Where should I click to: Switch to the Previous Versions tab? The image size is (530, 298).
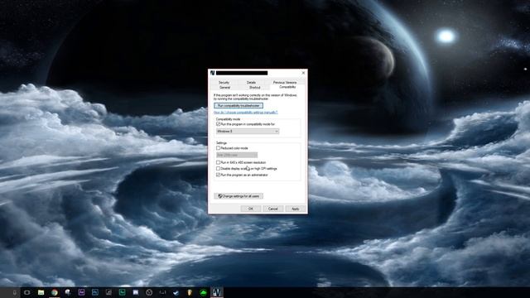285,83
